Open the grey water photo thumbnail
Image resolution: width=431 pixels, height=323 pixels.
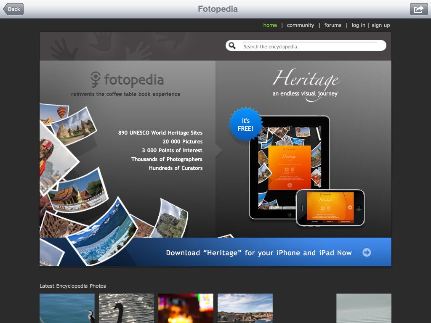(x=364, y=308)
